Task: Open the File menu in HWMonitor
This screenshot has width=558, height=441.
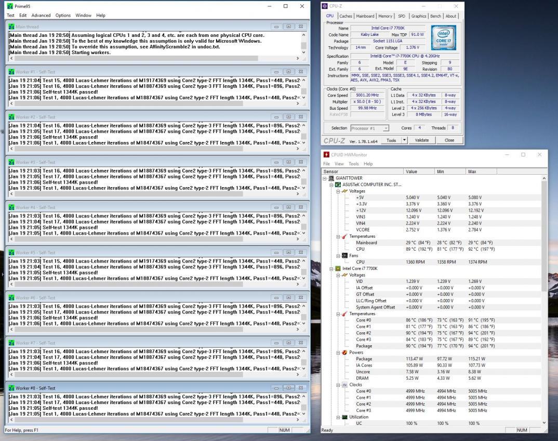Action: 326,164
